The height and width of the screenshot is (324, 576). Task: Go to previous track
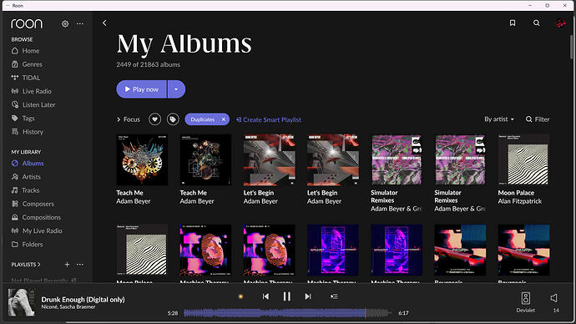click(265, 296)
